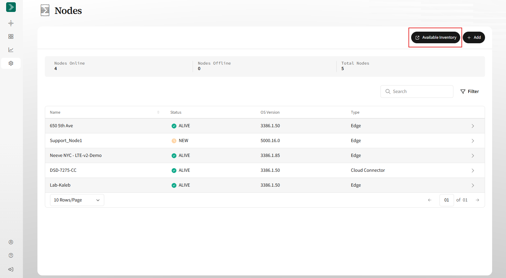The height and width of the screenshot is (278, 506).
Task: Click the Nodes page title
Action: pos(68,11)
